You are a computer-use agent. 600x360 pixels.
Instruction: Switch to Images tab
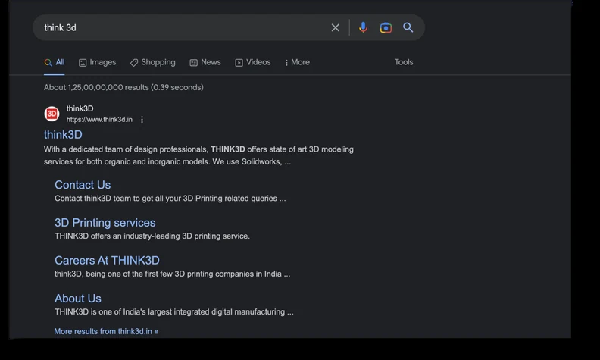(97, 62)
